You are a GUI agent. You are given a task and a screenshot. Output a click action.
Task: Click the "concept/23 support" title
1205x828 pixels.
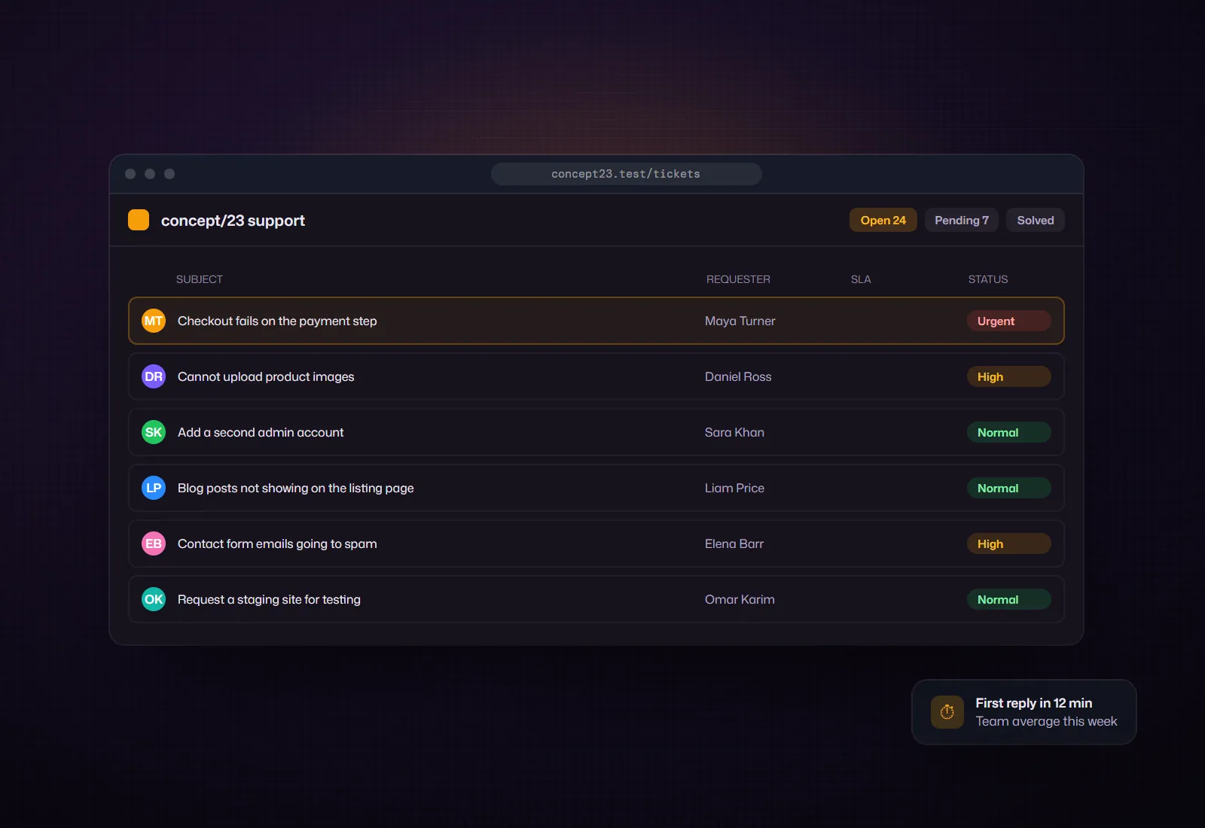[233, 221]
